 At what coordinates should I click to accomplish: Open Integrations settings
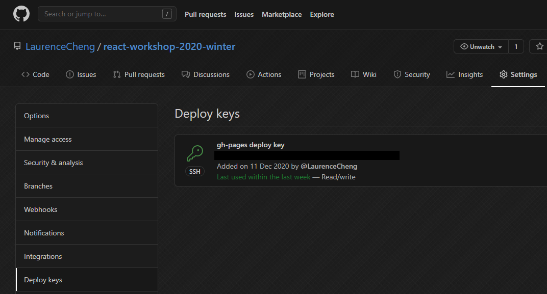[x=87, y=256]
